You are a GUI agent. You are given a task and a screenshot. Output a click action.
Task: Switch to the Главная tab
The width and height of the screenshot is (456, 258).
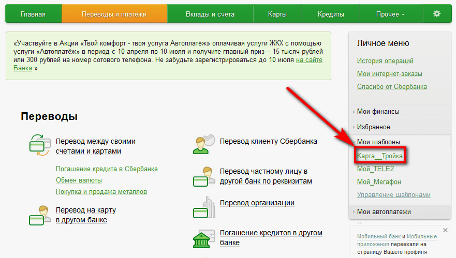[33, 14]
